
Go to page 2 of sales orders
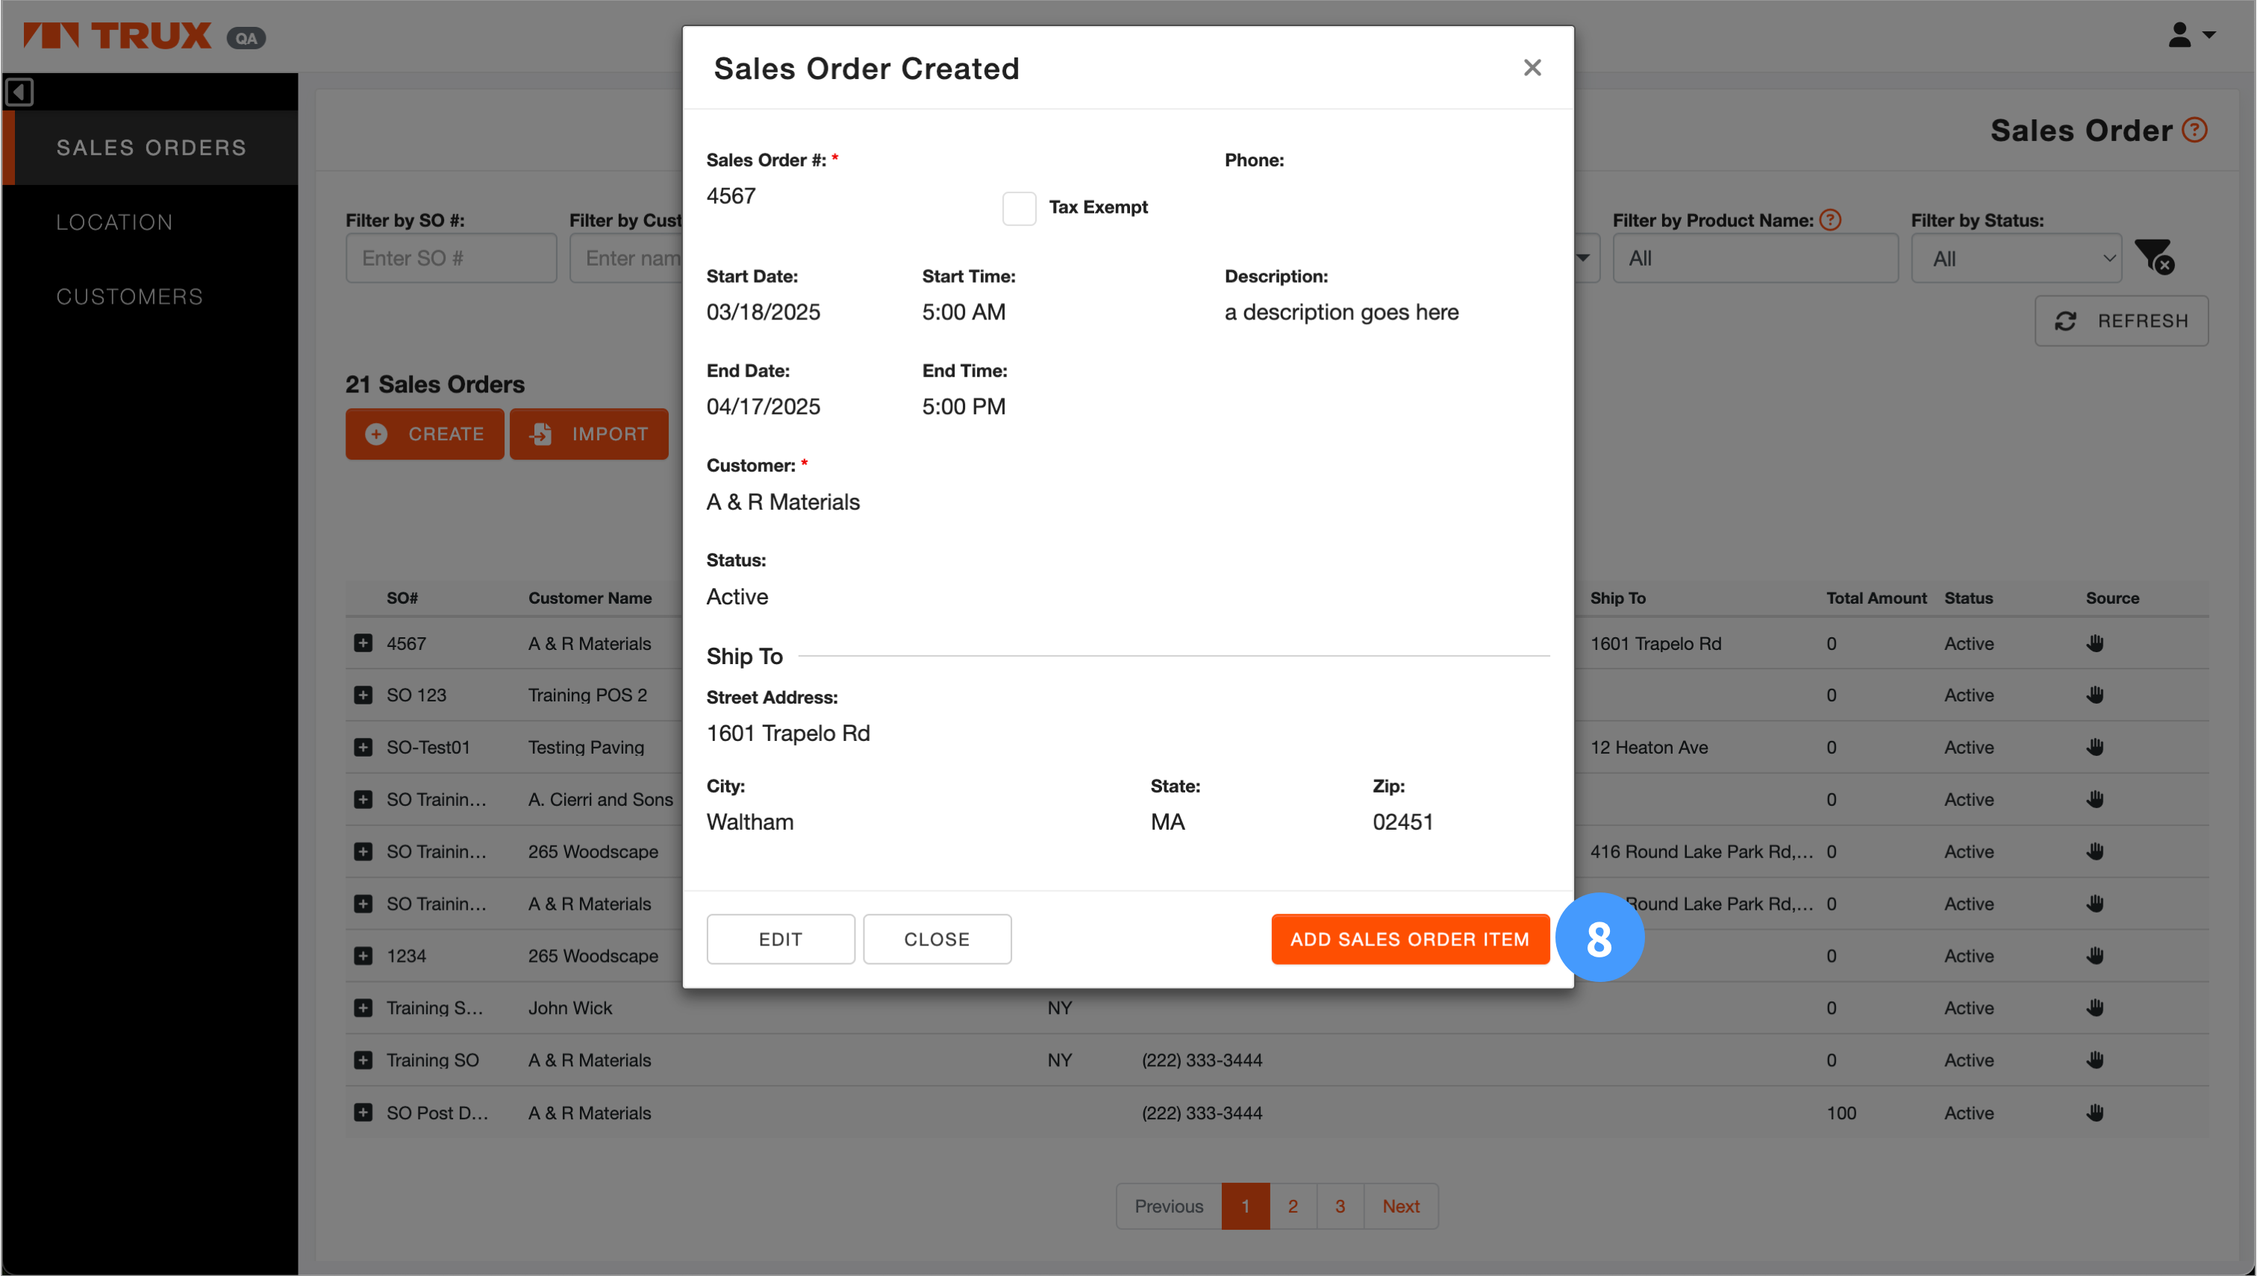tap(1292, 1206)
